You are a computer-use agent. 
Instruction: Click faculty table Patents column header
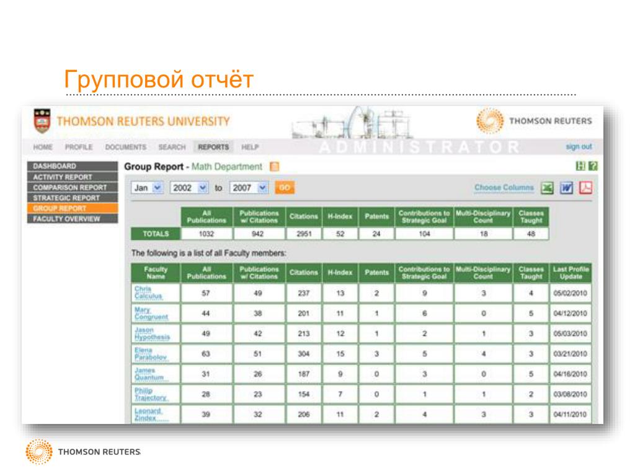[x=376, y=273]
